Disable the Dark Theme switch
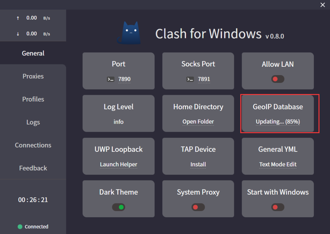Viewport: 330px width, 234px height. pyautogui.click(x=119, y=207)
